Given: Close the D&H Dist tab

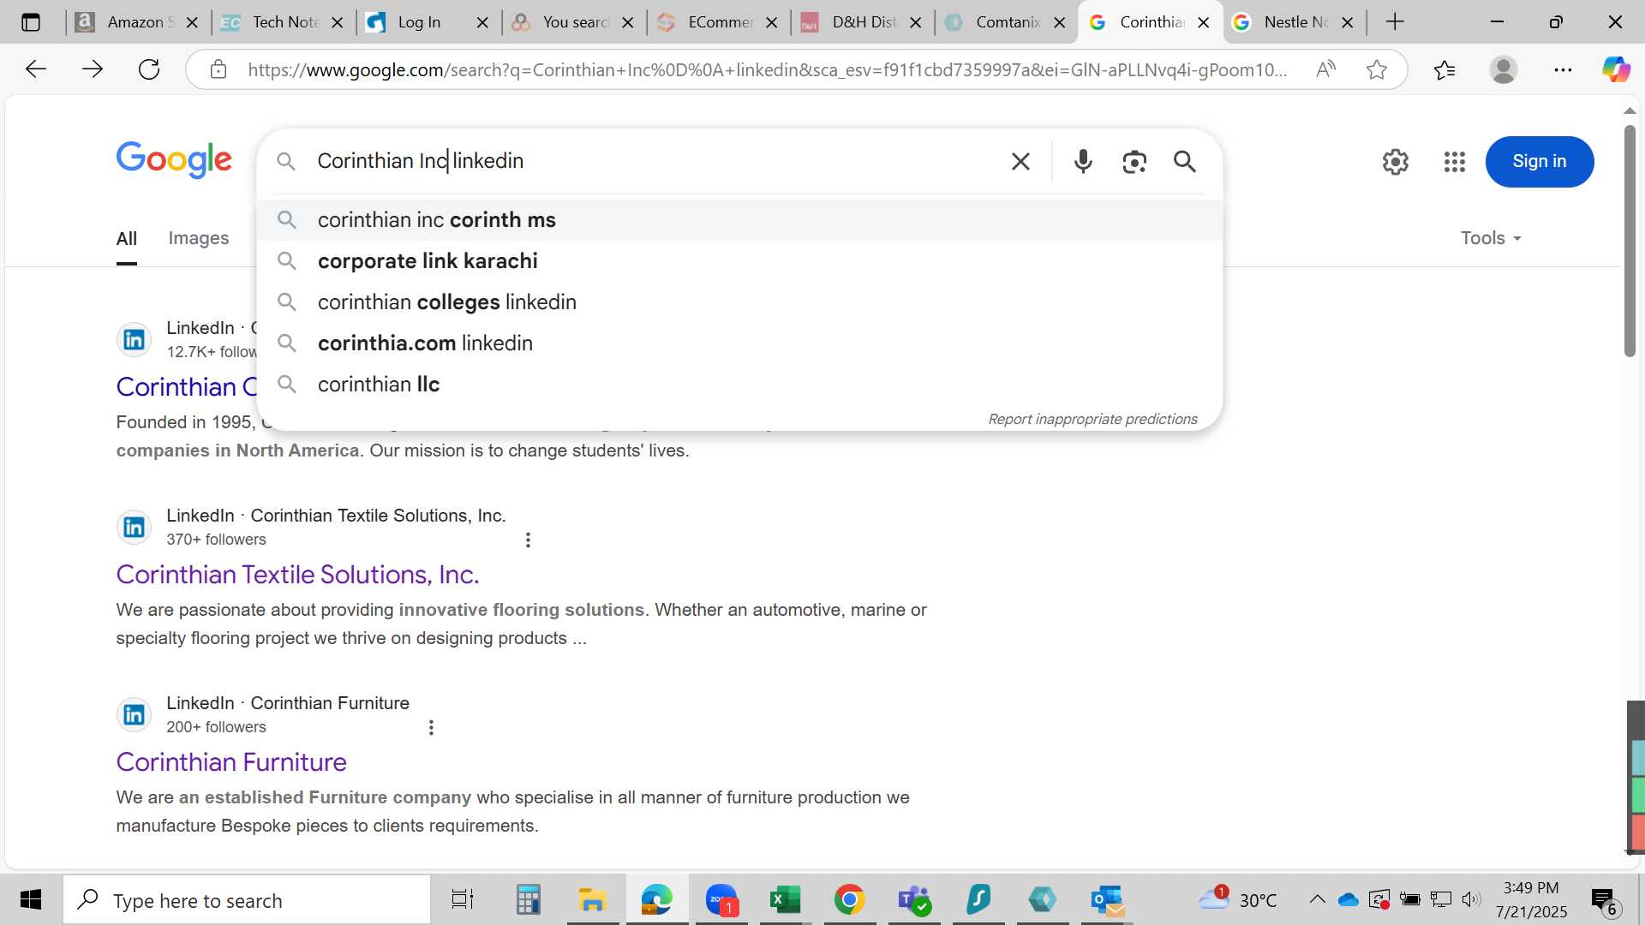Looking at the screenshot, I should [x=916, y=22].
